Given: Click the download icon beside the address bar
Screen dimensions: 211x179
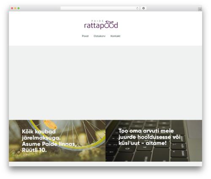Looking at the screenshot, I should [143, 8].
